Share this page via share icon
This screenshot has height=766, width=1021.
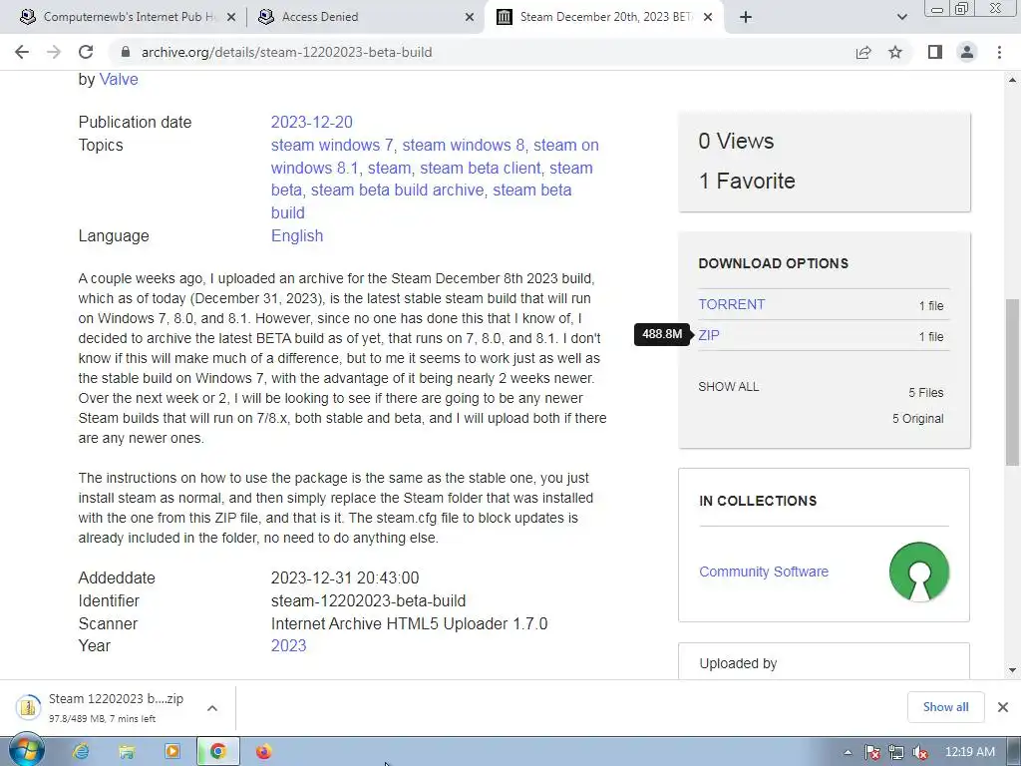click(863, 52)
